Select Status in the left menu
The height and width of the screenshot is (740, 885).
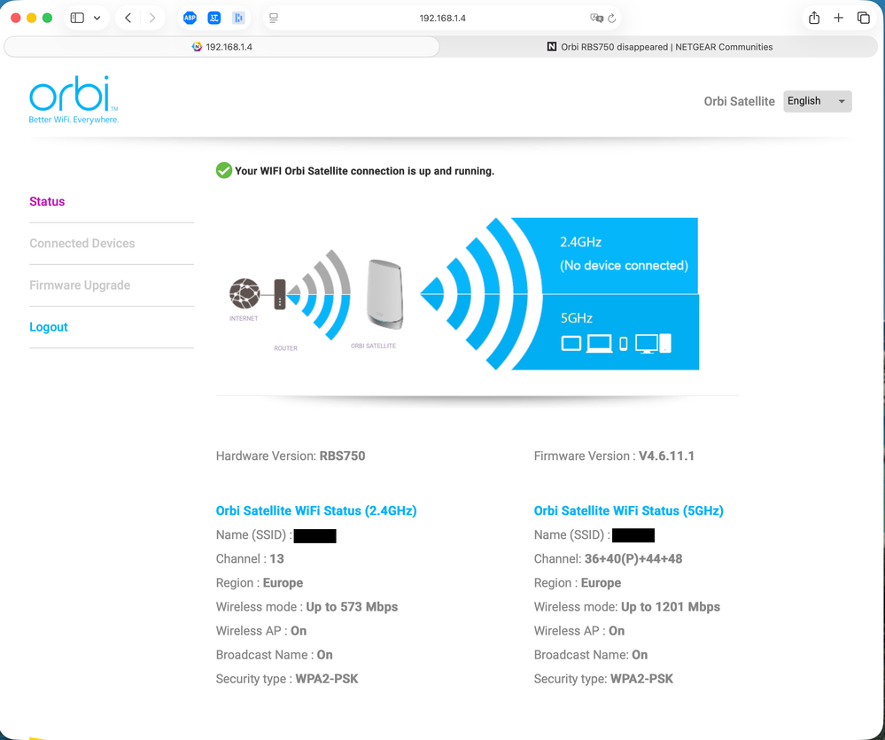point(47,201)
